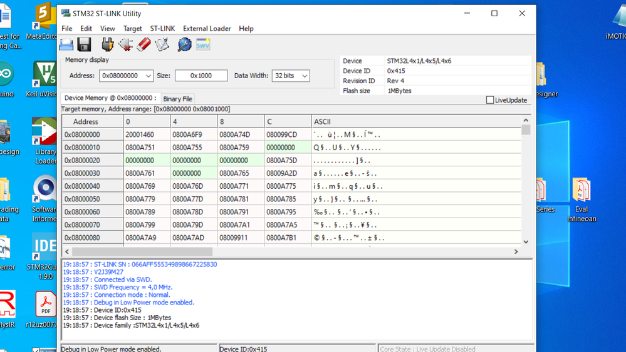The width and height of the screenshot is (626, 352).
Task: Click status bar Core State text
Action: [x=427, y=349]
